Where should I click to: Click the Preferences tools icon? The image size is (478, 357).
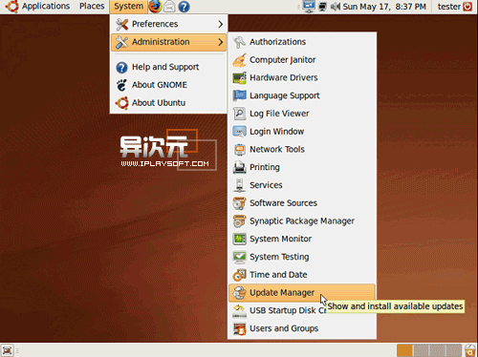[x=121, y=24]
